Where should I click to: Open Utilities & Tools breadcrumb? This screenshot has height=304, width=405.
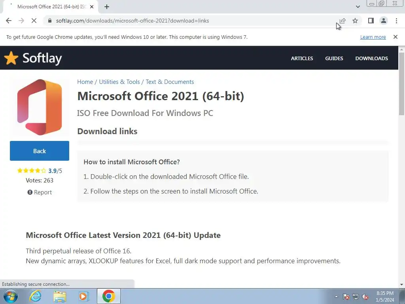(119, 82)
